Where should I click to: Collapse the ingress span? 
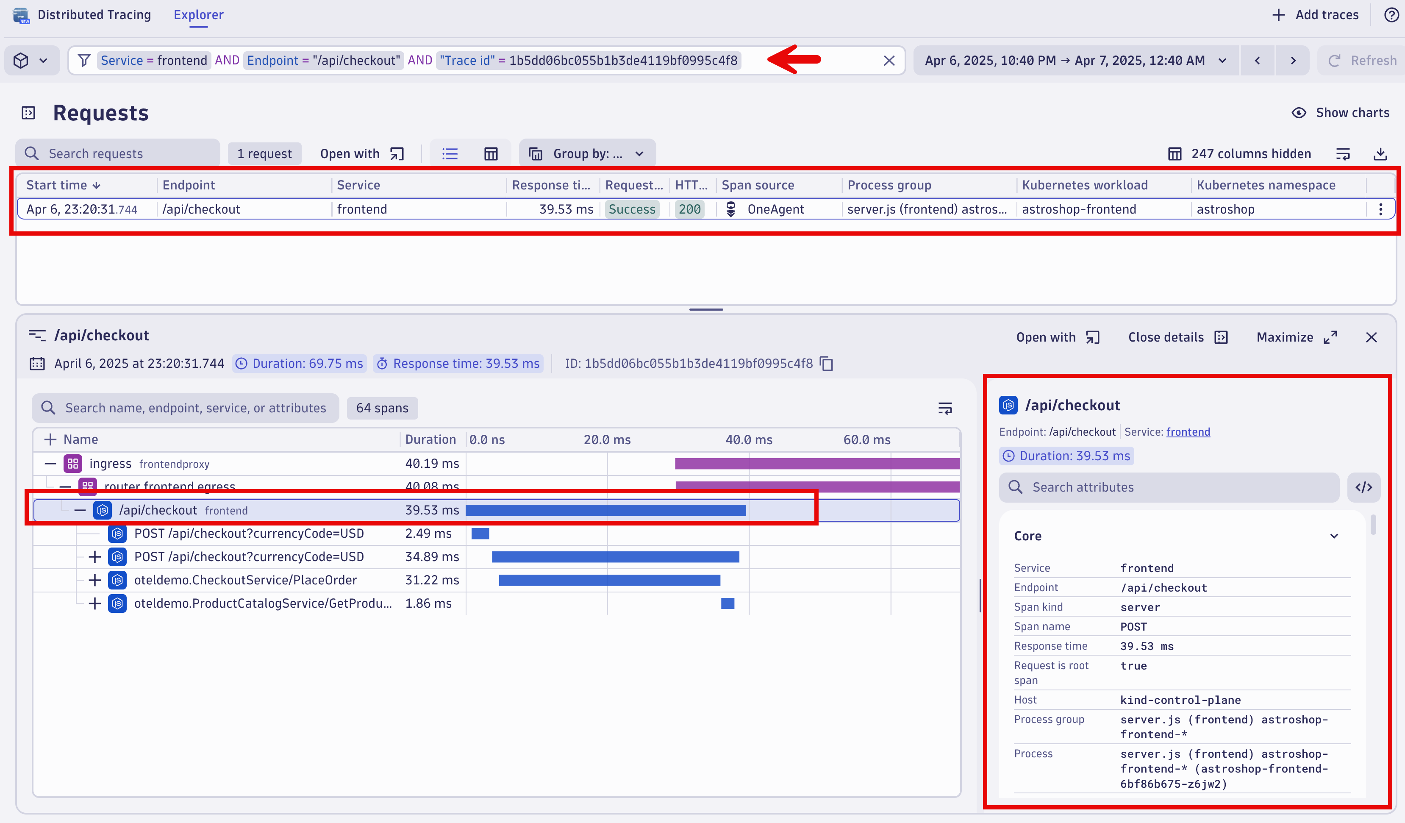click(x=50, y=463)
